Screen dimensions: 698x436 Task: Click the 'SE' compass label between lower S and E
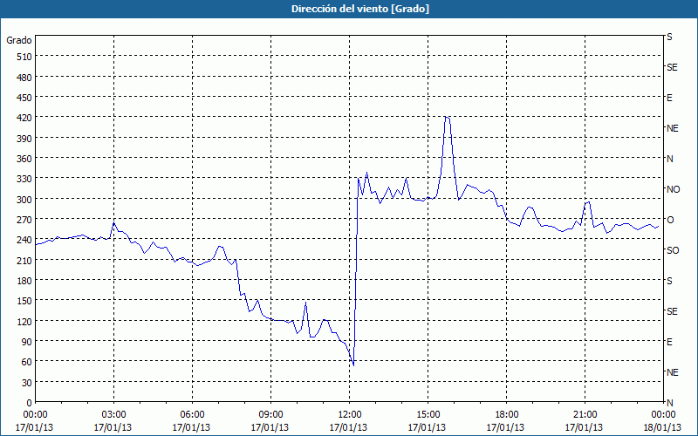tap(672, 311)
